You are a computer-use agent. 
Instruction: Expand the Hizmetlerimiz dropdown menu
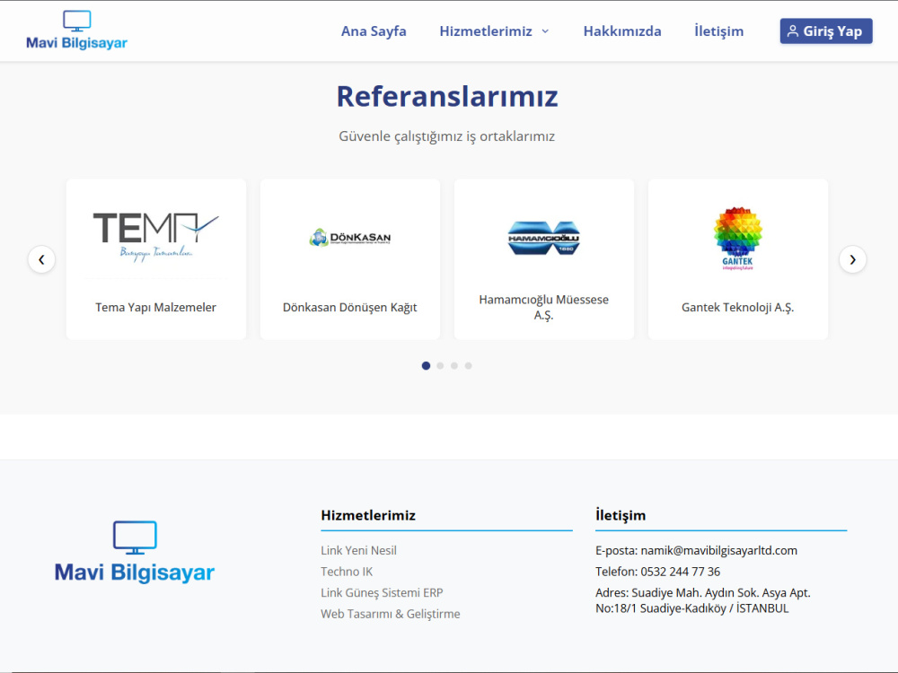click(494, 31)
